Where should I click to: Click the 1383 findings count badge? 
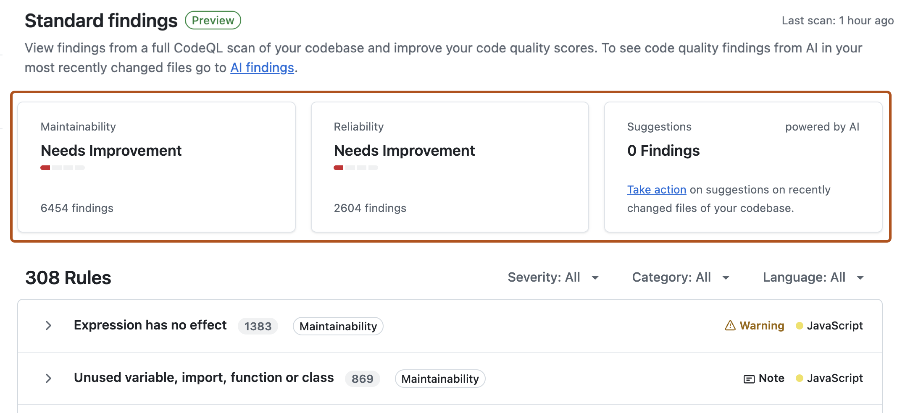(258, 326)
